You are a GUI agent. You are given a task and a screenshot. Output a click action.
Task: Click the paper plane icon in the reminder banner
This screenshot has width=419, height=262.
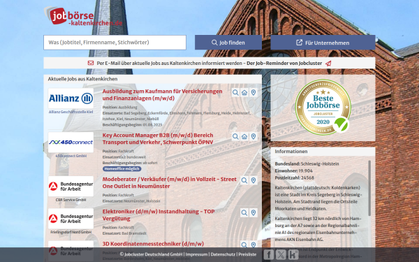[x=328, y=64]
